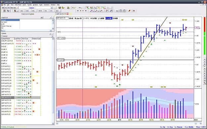Image resolution: width=207 pixels, height=129 pixels.
Task: Select 'futures 2 hour up' watch list
Action: pyautogui.click(x=6, y=26)
